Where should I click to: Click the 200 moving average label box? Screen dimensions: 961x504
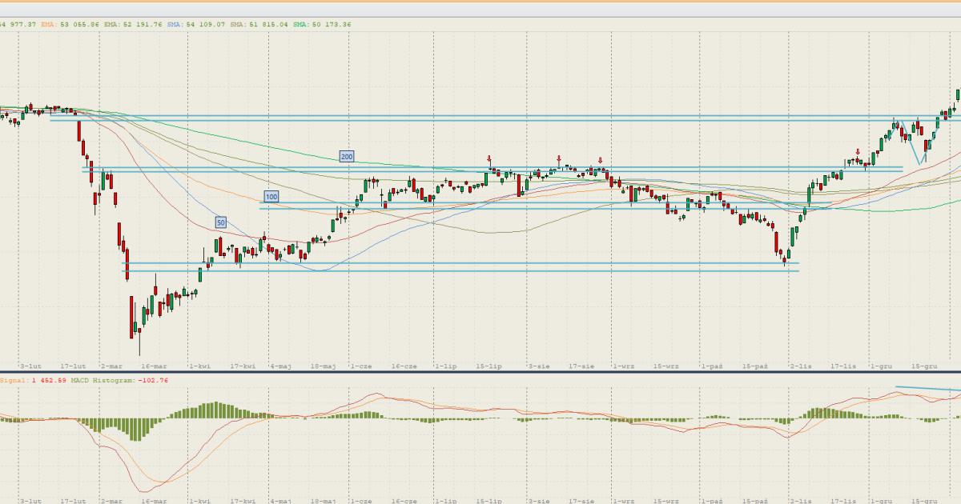pos(346,157)
